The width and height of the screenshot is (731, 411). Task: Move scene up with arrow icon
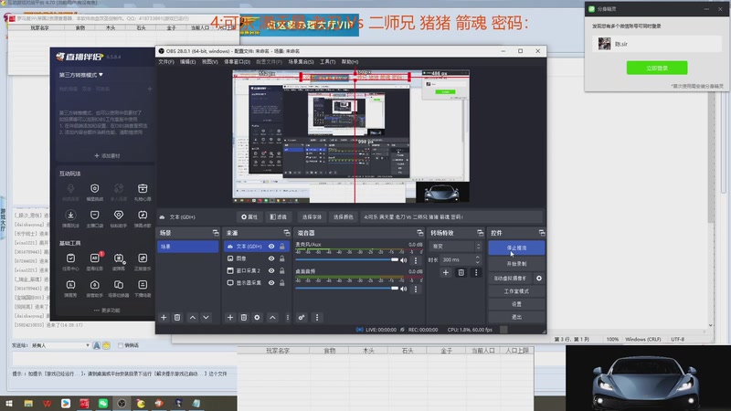193,317
